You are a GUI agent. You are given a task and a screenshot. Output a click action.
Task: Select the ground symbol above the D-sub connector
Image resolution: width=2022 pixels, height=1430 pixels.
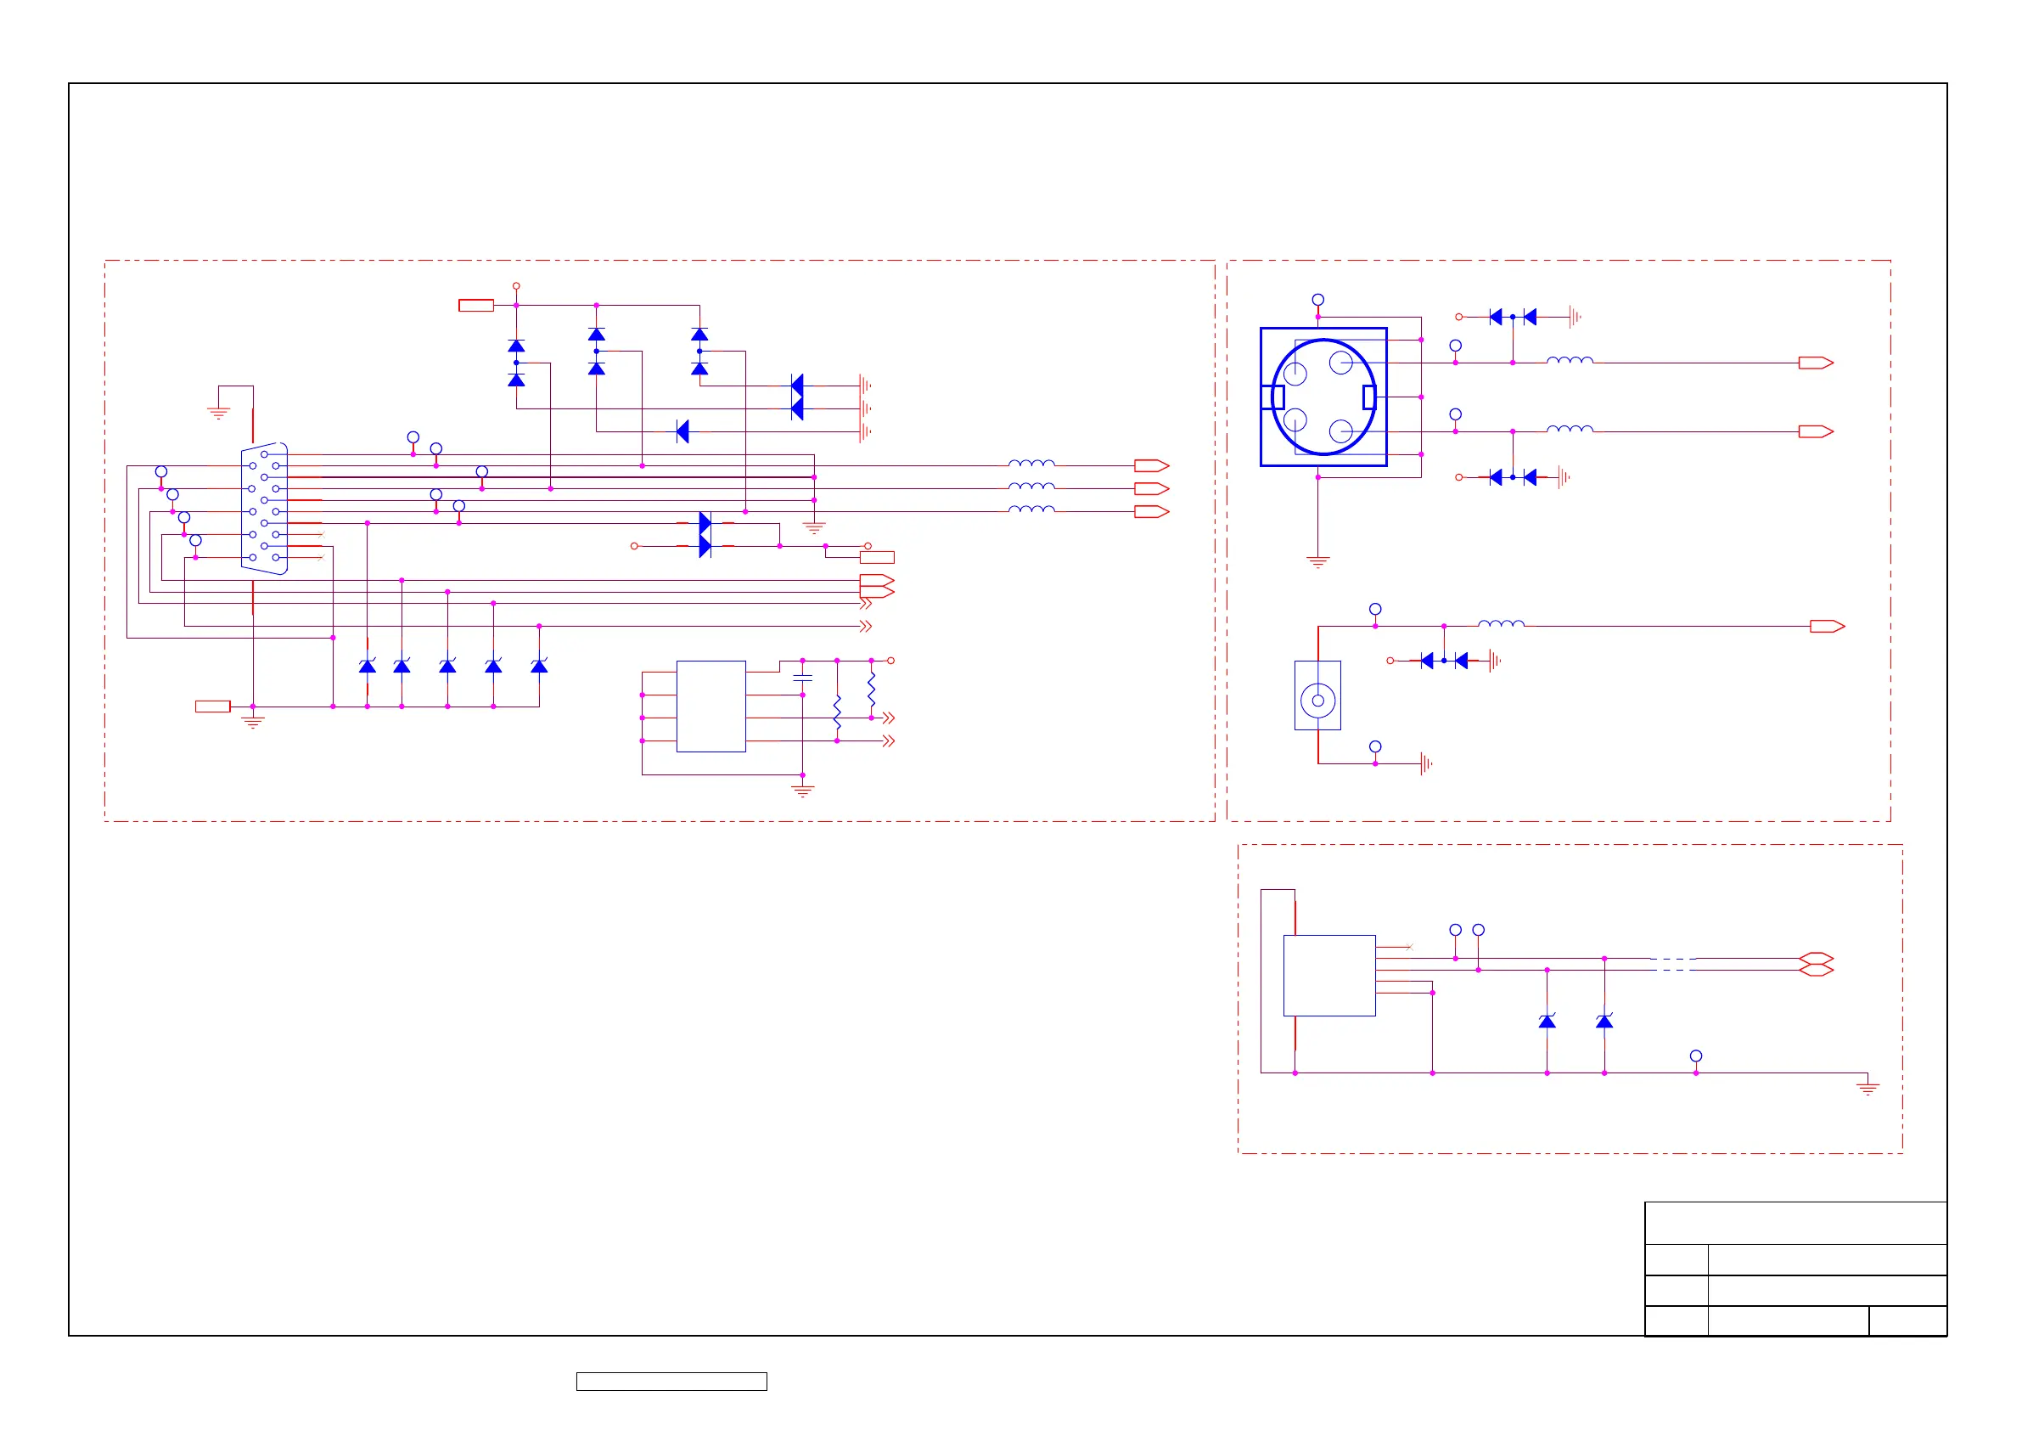click(x=218, y=413)
